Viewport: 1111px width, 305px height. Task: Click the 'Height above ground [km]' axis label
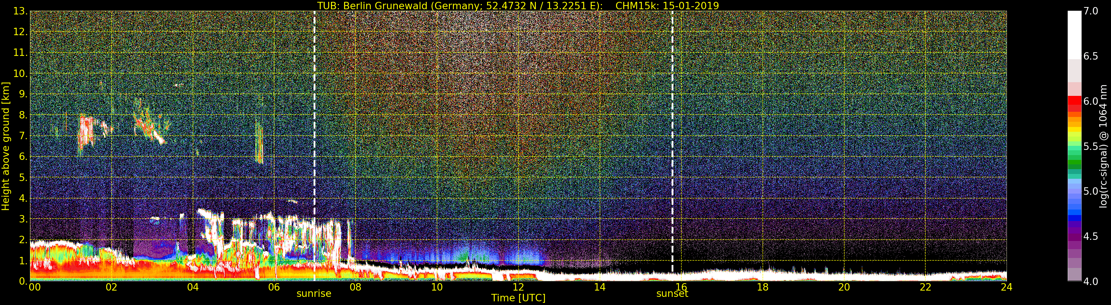[x=6, y=146]
